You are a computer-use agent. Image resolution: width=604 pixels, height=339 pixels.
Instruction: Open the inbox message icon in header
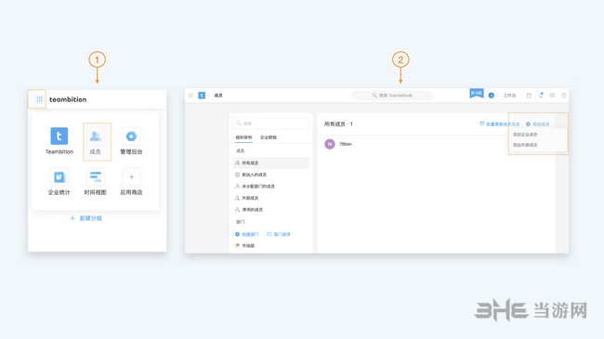coord(552,95)
